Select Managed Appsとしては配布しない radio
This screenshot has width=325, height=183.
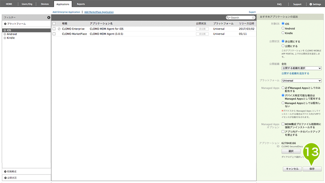tap(283, 103)
